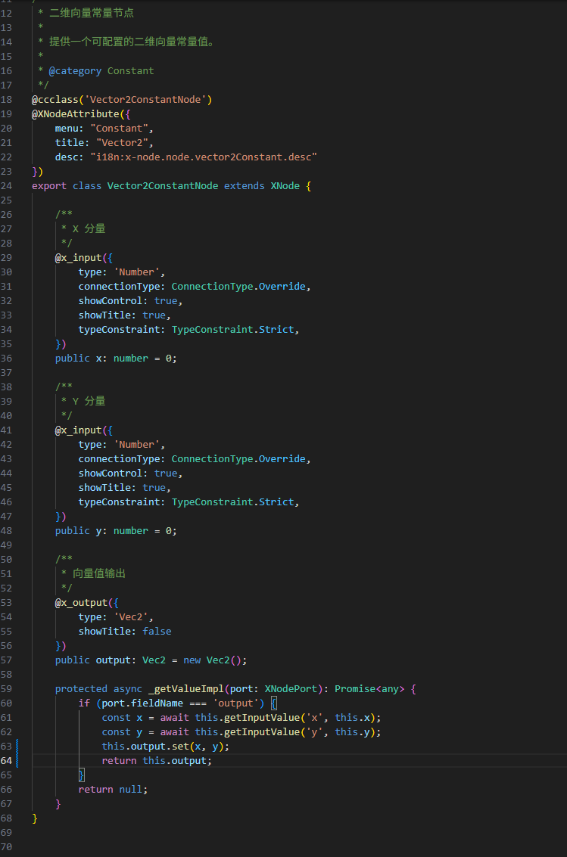Click the XNode base class after extends
Screen dimensions: 567x857
coord(285,186)
